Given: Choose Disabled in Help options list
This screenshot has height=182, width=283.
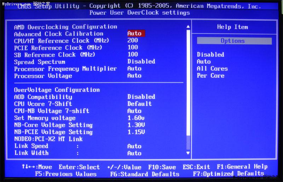Looking at the screenshot, I should click(210, 54).
